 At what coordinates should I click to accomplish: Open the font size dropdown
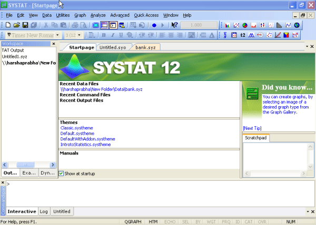point(80,35)
